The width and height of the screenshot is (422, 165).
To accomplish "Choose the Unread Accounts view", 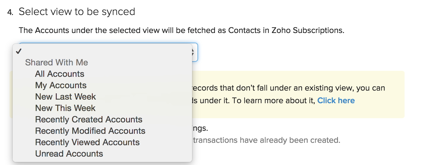I will pyautogui.click(x=69, y=154).
